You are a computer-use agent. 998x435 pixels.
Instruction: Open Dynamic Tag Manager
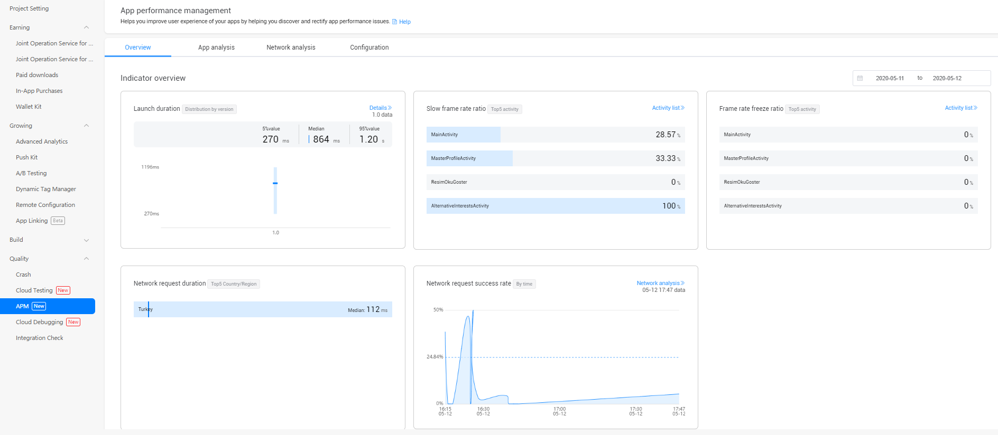(46, 189)
